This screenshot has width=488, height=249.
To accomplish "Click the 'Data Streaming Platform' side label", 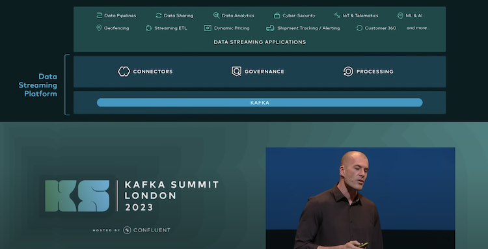I will click(x=38, y=85).
